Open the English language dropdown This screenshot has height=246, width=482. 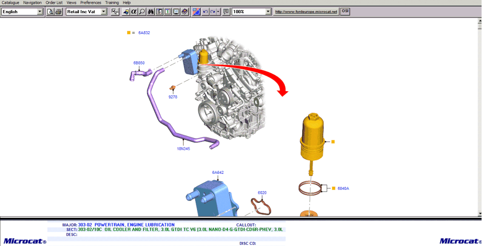40,12
